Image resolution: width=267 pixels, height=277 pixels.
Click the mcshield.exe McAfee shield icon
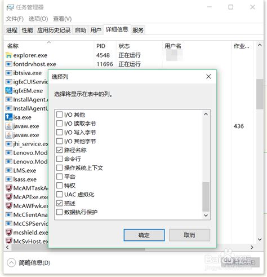8,232
